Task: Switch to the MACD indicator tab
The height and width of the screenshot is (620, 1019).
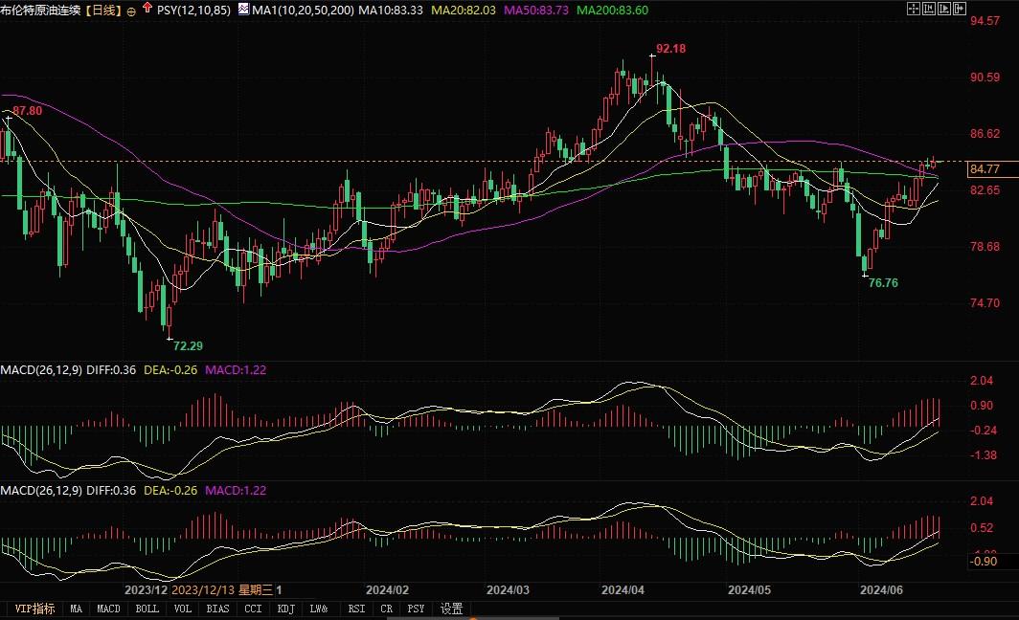Action: 108,609
